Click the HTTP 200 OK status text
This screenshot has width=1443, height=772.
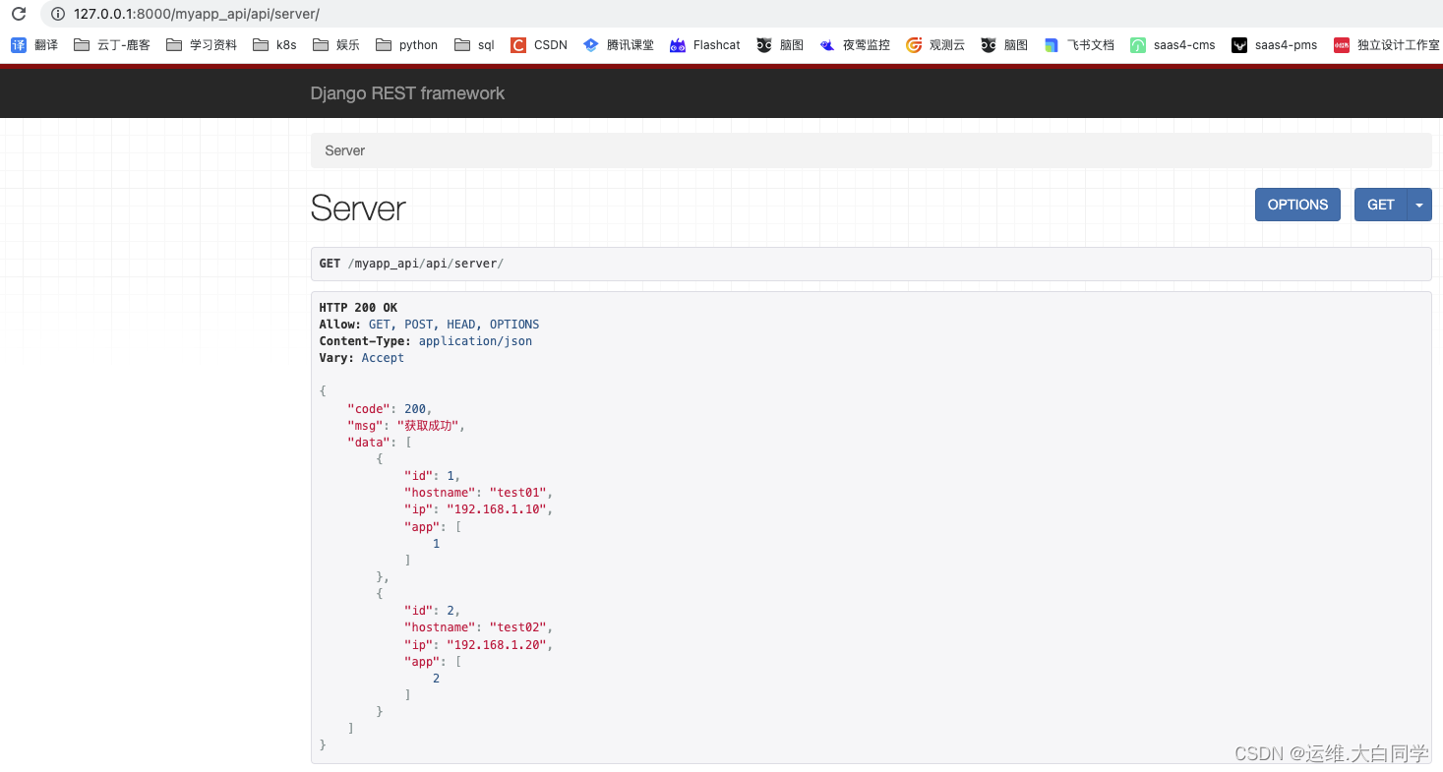pos(358,308)
